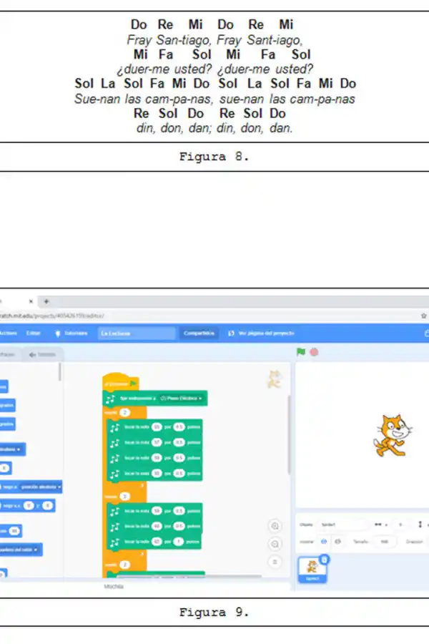Click the Compartido button
This screenshot has height=644, width=429.
198,333
